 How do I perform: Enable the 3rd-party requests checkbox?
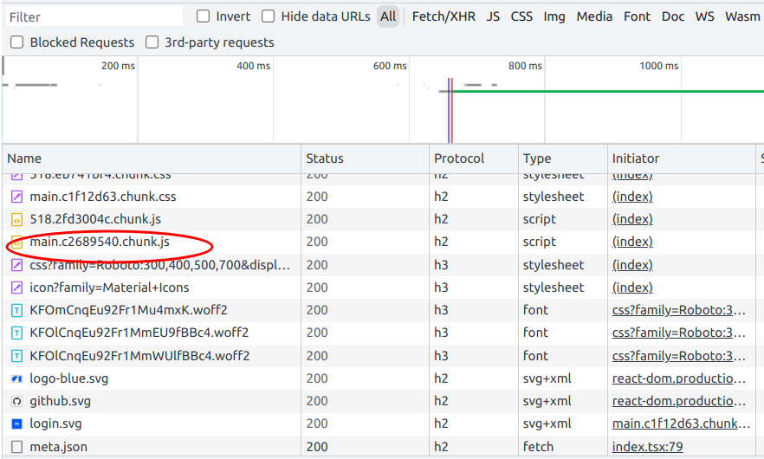pos(152,42)
